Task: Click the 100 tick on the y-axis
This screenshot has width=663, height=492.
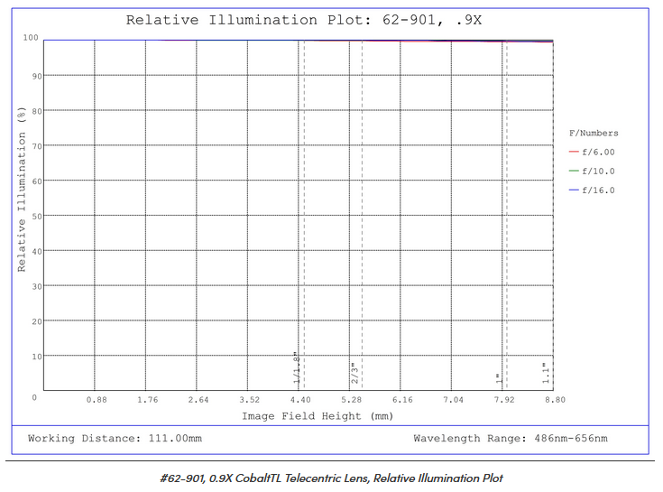Action: (x=32, y=39)
